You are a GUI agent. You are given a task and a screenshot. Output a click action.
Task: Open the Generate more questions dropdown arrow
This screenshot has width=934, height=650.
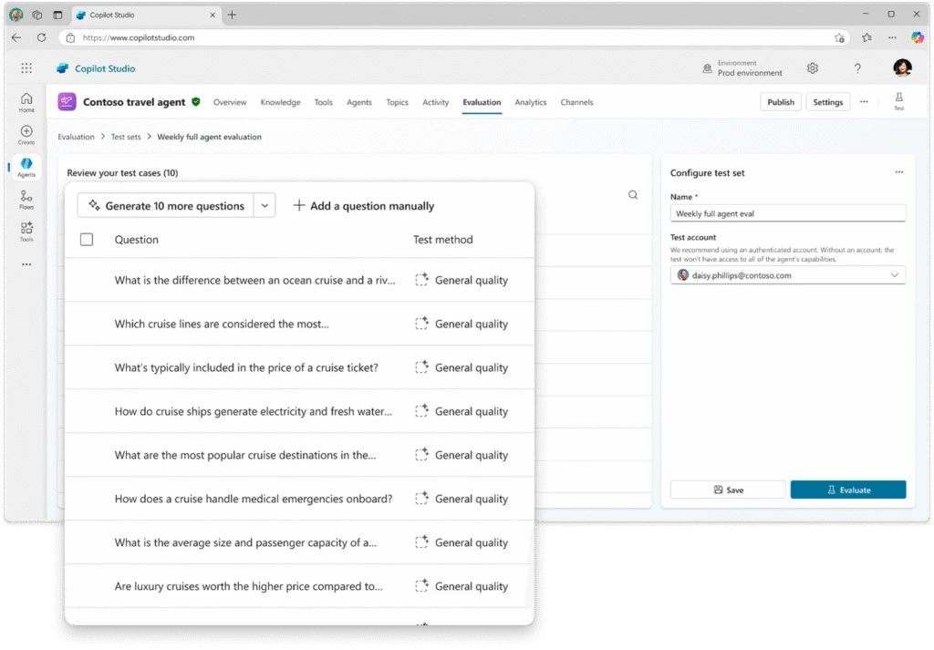[x=265, y=205]
